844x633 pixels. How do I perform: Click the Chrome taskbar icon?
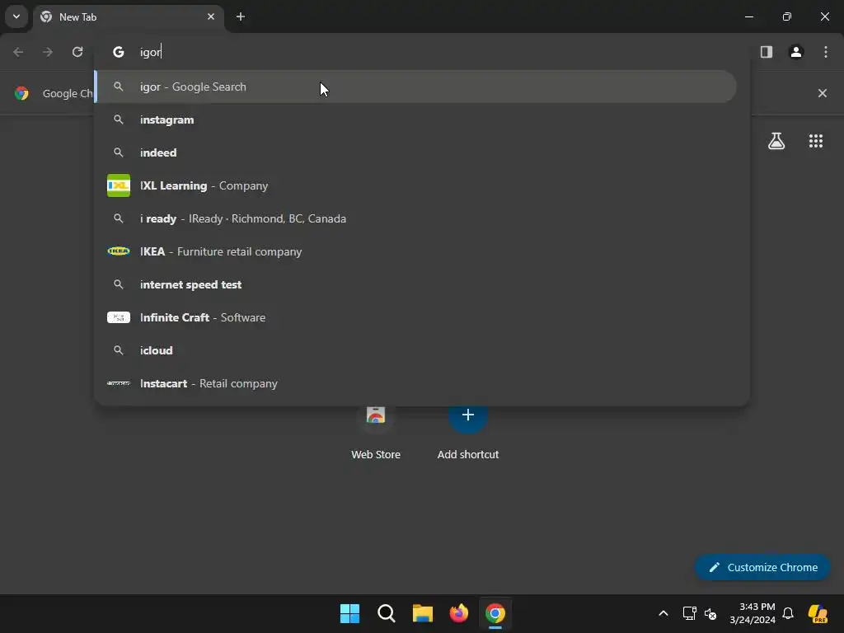(x=495, y=613)
